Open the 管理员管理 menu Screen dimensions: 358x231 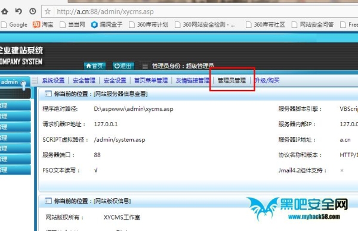232,80
